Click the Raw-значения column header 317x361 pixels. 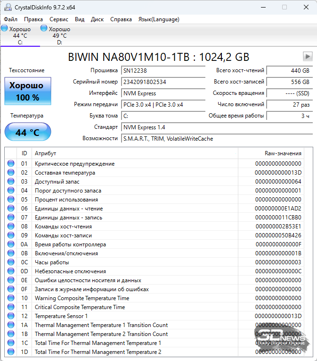pos(283,154)
